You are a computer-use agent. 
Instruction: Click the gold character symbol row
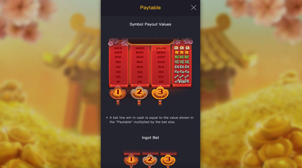click(182, 52)
